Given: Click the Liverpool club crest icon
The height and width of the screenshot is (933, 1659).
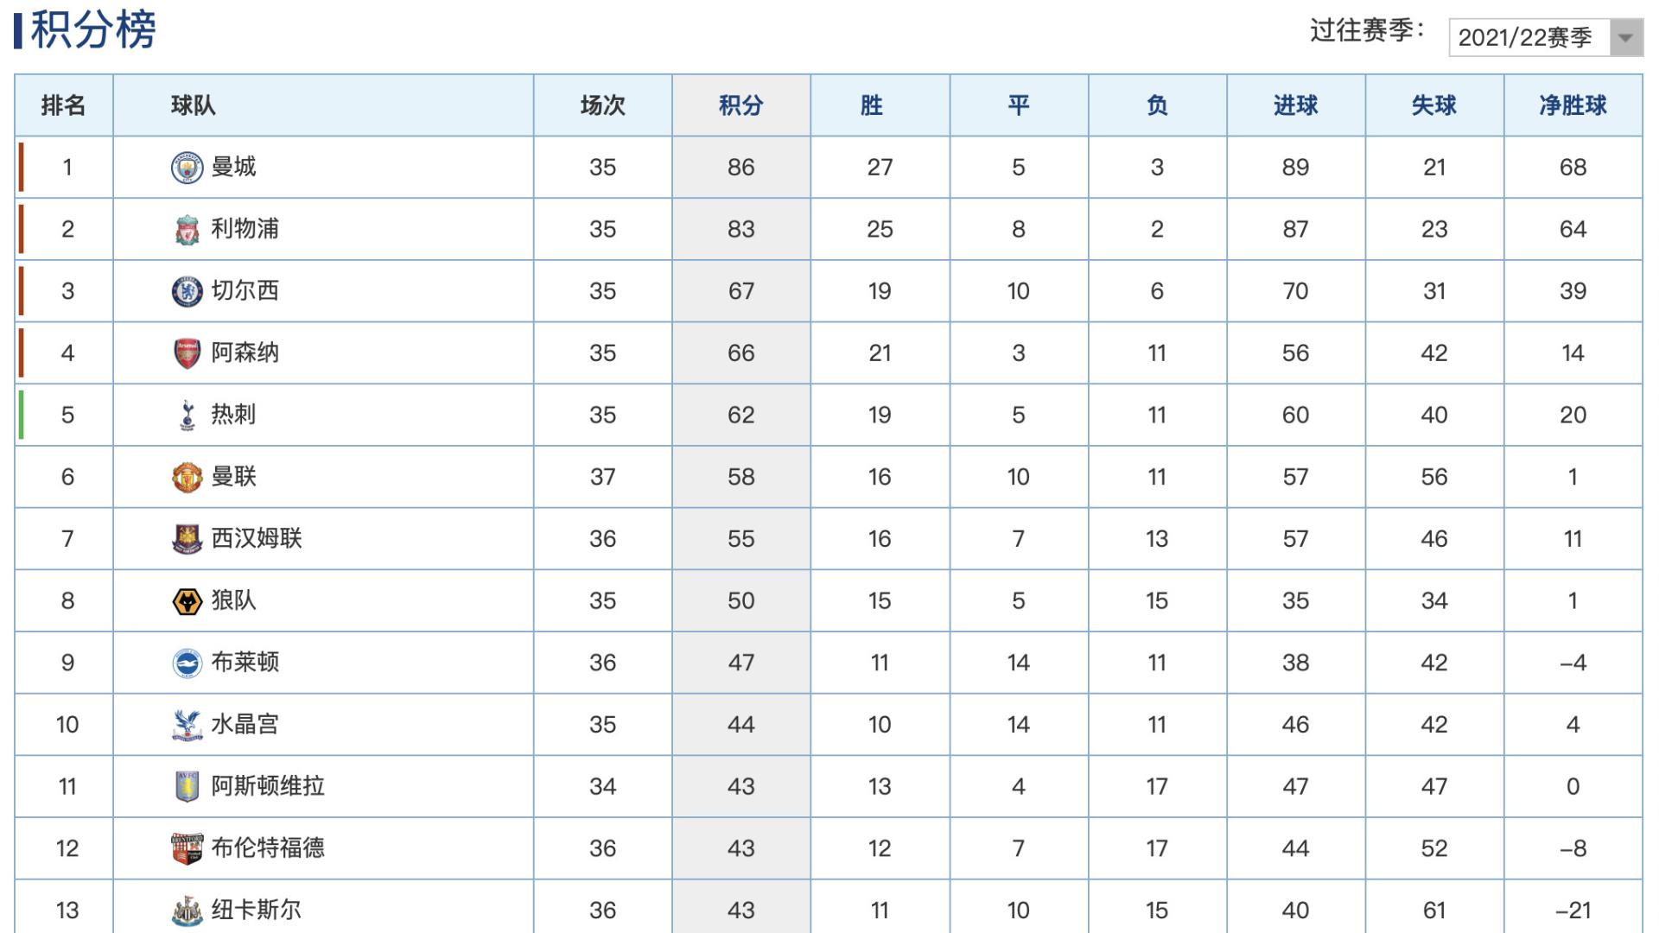Looking at the screenshot, I should (x=187, y=230).
